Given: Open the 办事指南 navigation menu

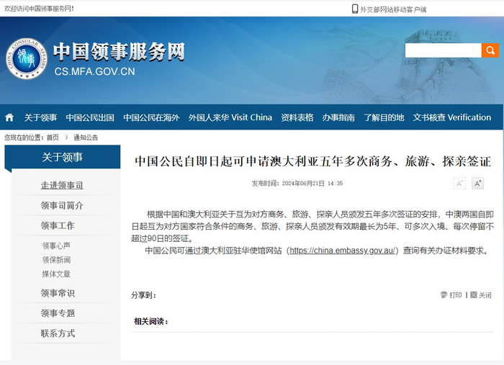Looking at the screenshot, I should (x=338, y=117).
